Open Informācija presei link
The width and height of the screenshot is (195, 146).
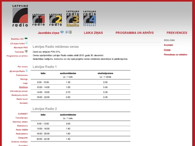[x=19, y=91]
